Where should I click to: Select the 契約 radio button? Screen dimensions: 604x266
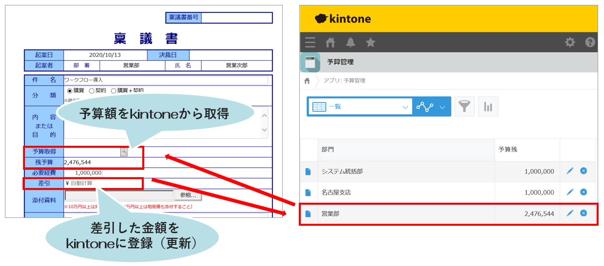pos(91,90)
